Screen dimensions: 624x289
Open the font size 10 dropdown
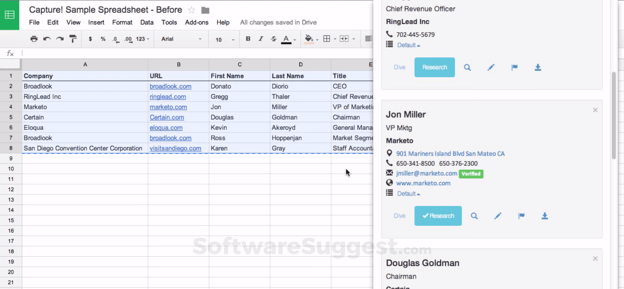(225, 39)
